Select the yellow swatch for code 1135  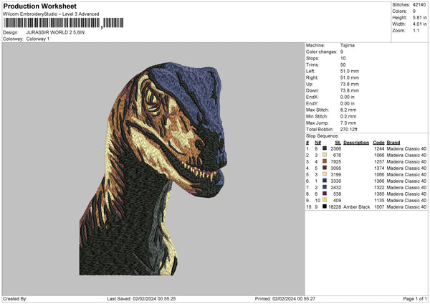[x=325, y=200]
